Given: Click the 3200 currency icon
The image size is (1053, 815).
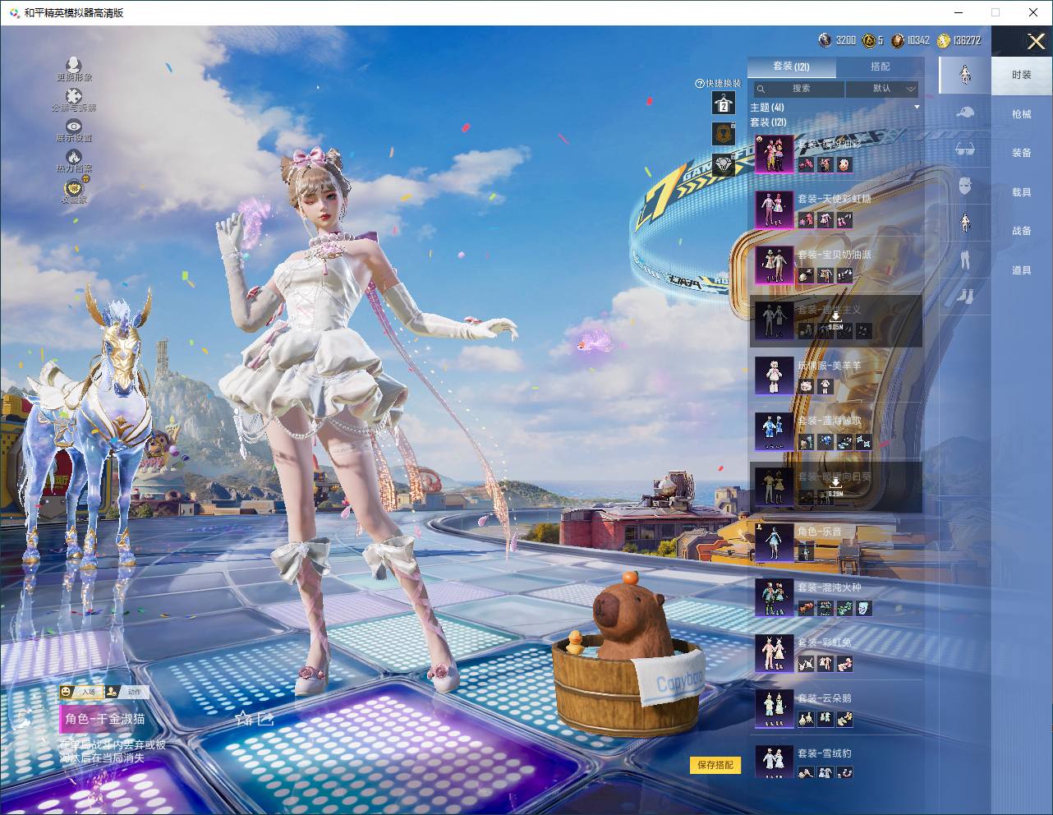Looking at the screenshot, I should (825, 40).
